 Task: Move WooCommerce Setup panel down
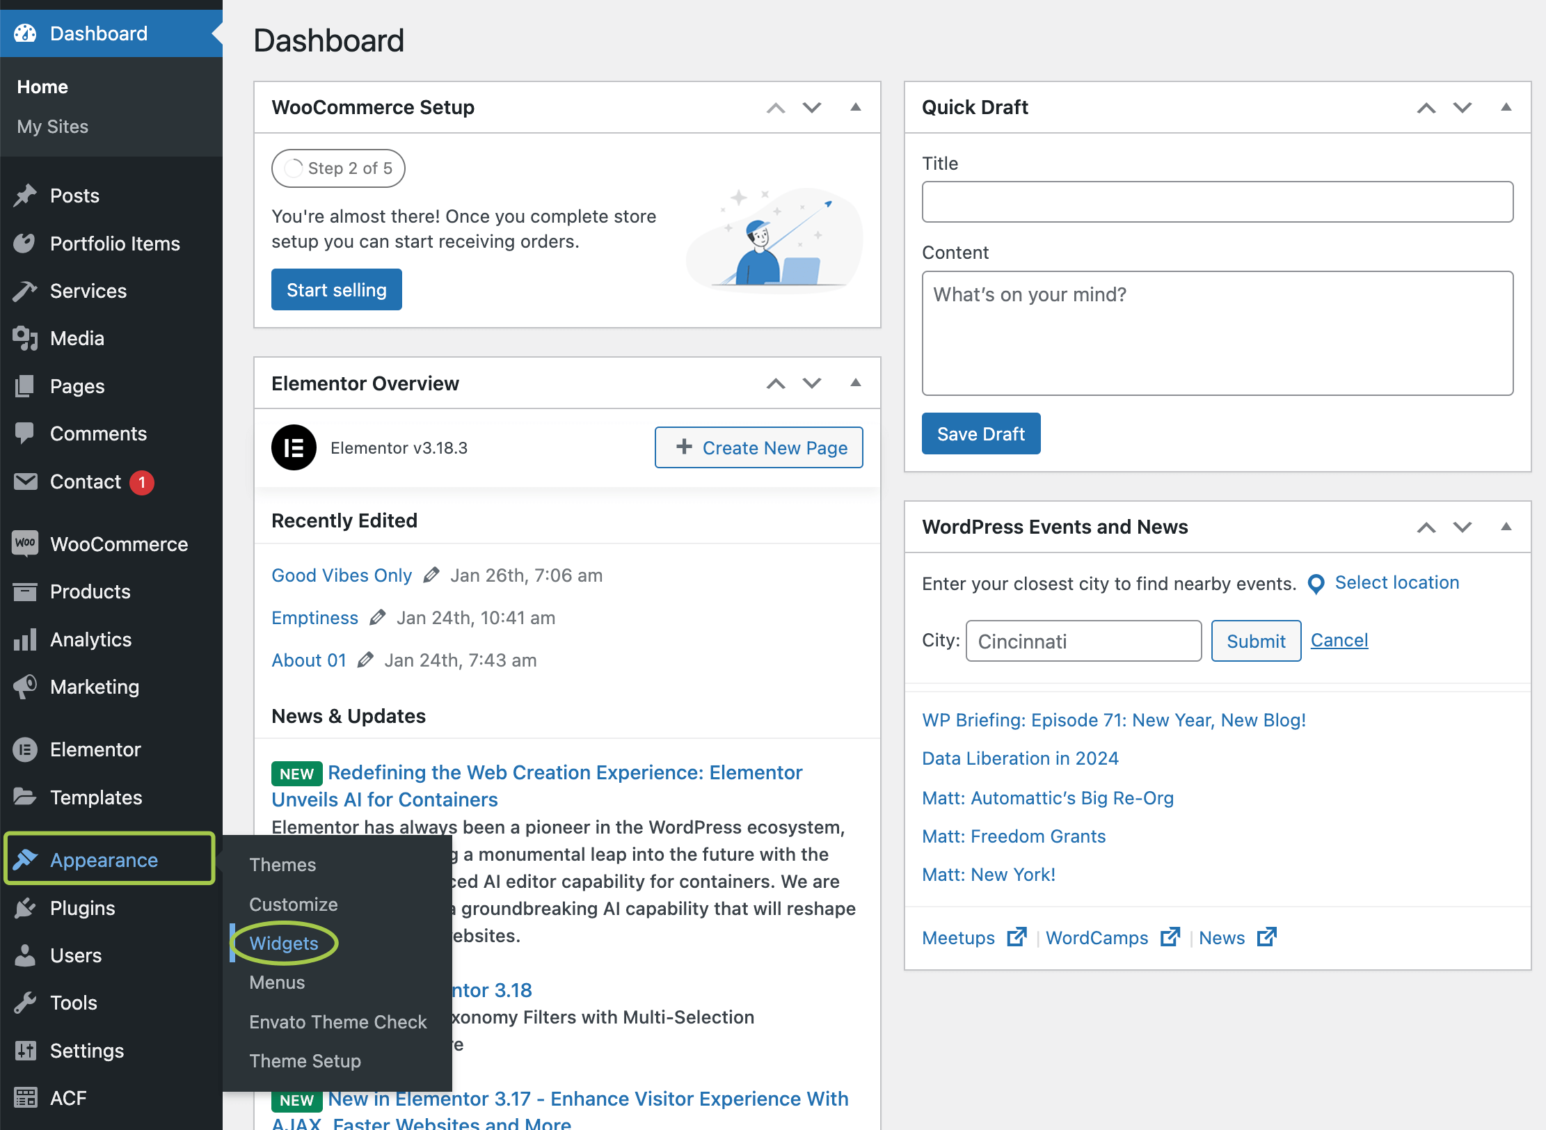812,107
